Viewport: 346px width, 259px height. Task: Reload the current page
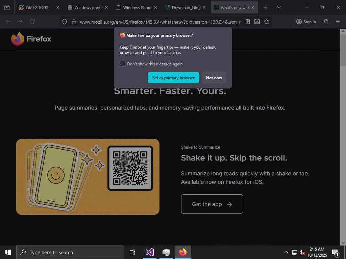32,22
